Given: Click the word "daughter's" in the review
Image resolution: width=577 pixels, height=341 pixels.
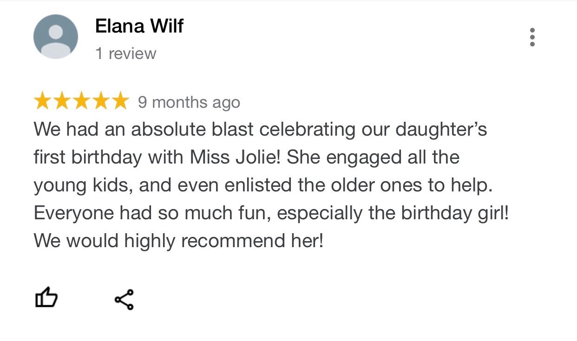Looking at the screenshot, I should click(441, 129).
